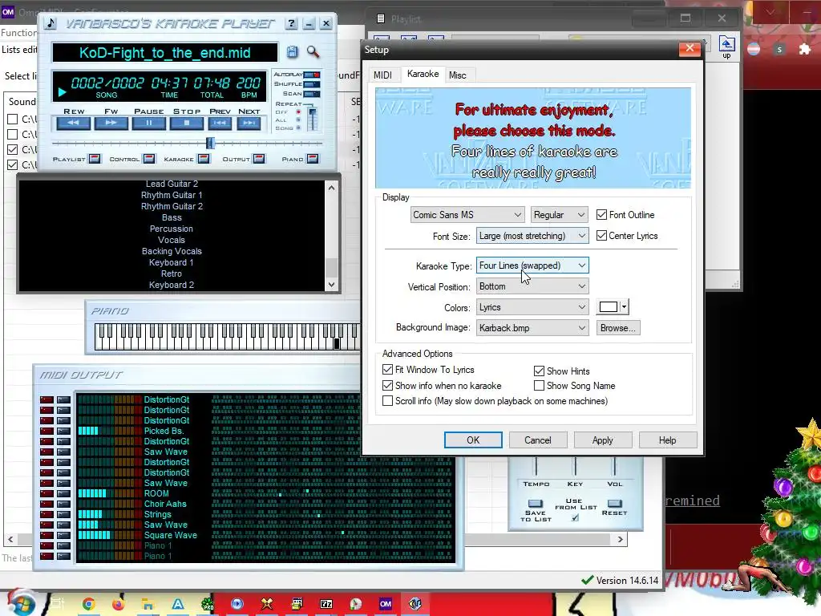Click the red mute button for Choir Aahs channel
This screenshot has height=616, width=821.
point(47,504)
